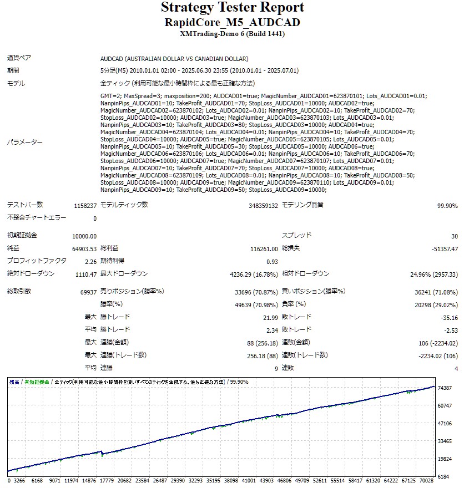This screenshot has width=464, height=488.
Task: Click the chart y-axis label 74387
Action: click(445, 388)
